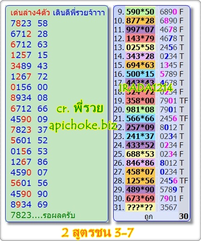
Task: Click the 'TF' mark in row 19
Action: coord(184,101)
